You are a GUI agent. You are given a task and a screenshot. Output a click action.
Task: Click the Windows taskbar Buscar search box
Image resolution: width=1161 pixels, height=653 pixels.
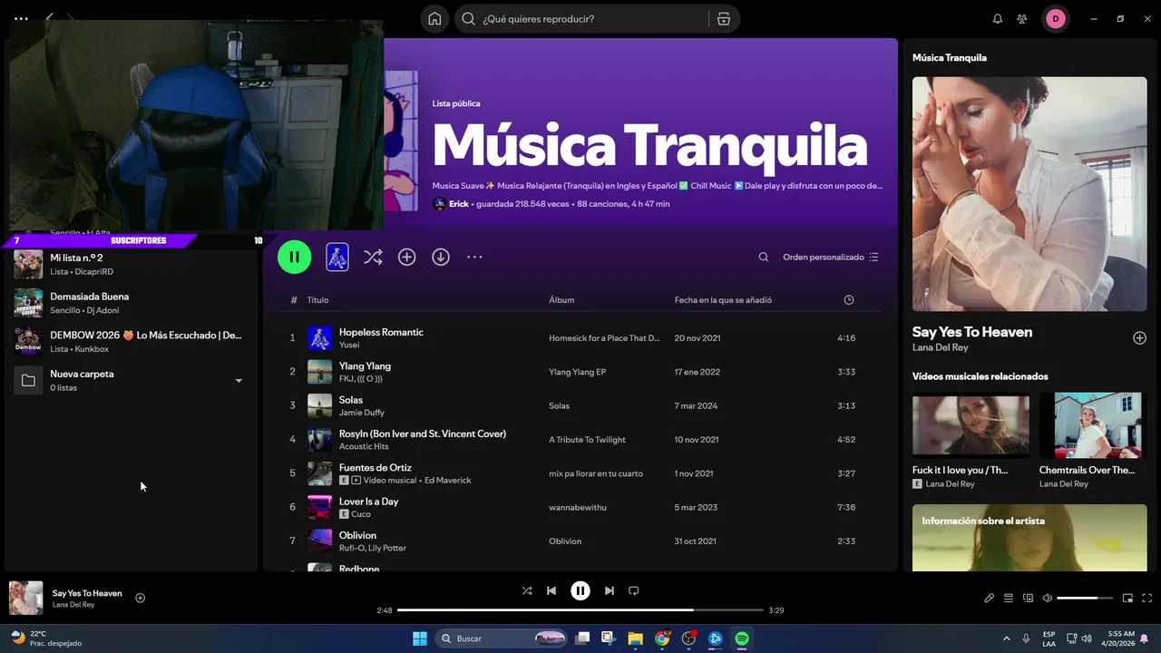coord(502,638)
